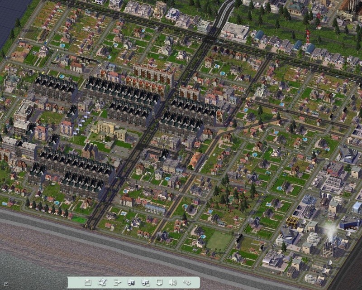Open audio options speaker icon
Image resolution: width=362 pixels, height=290 pixels.
pos(173,282)
